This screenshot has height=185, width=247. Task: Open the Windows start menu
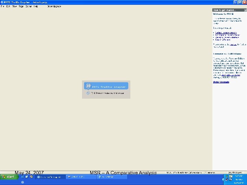point(9,177)
